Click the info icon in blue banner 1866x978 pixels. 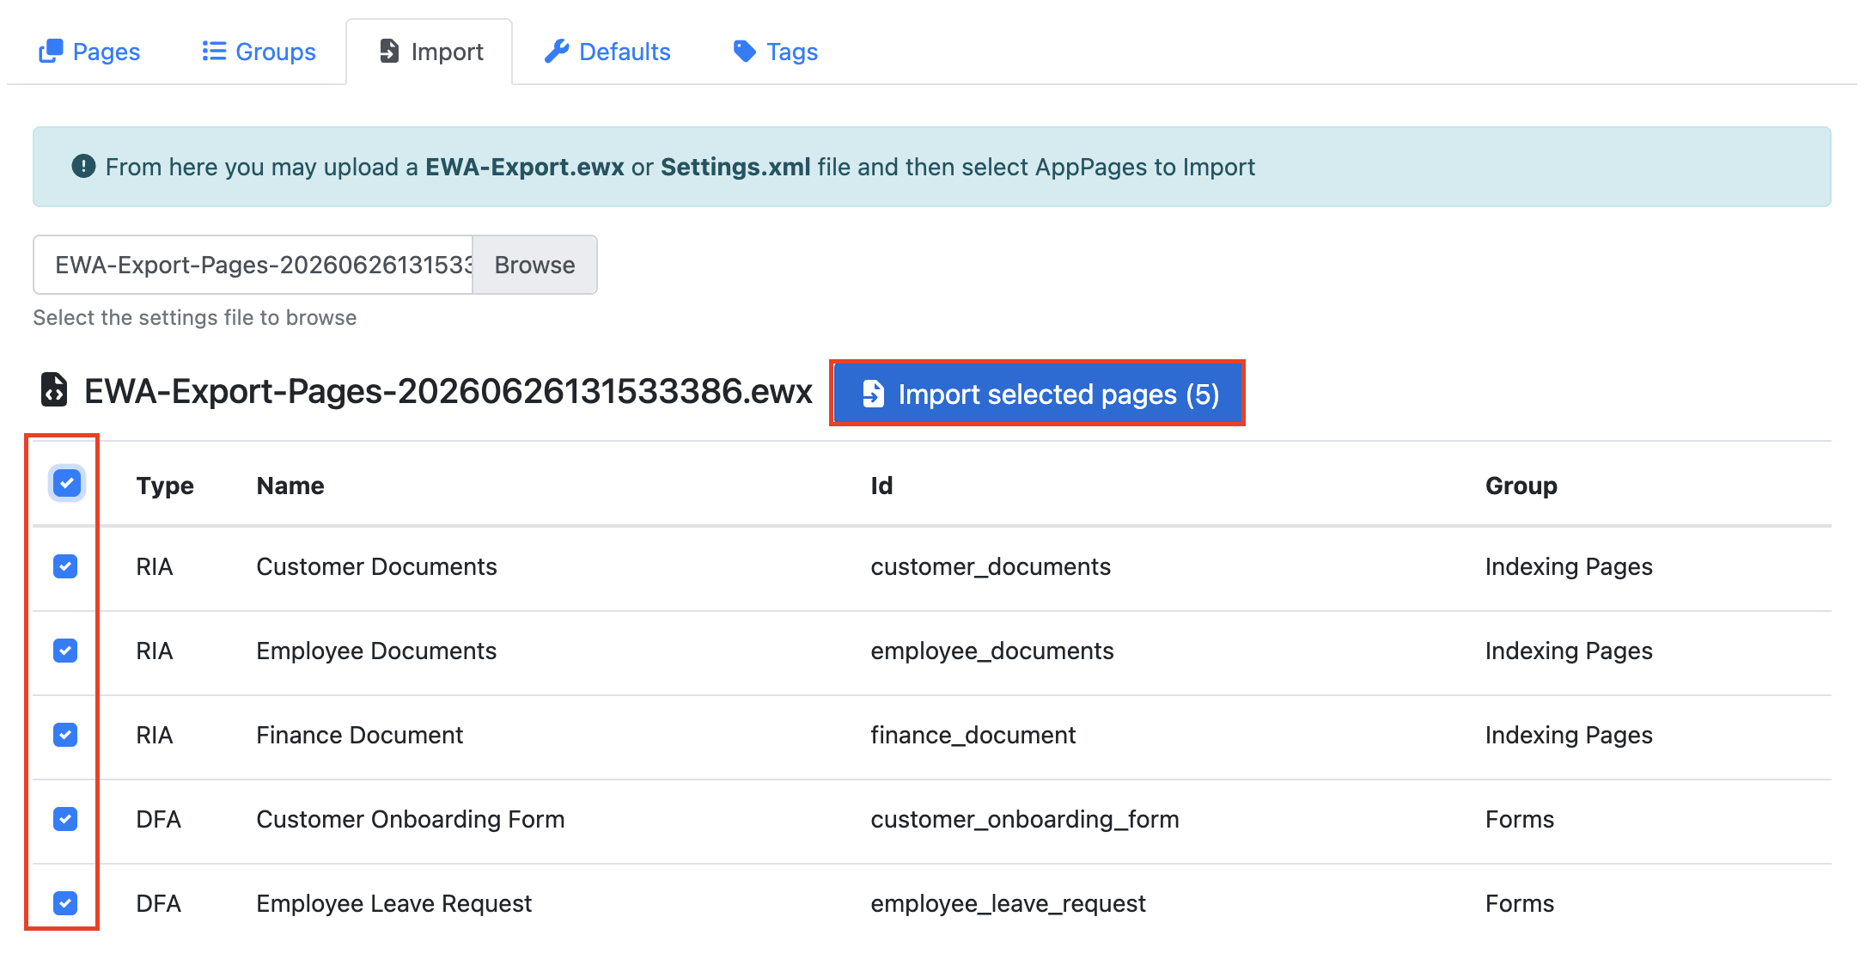point(83,166)
